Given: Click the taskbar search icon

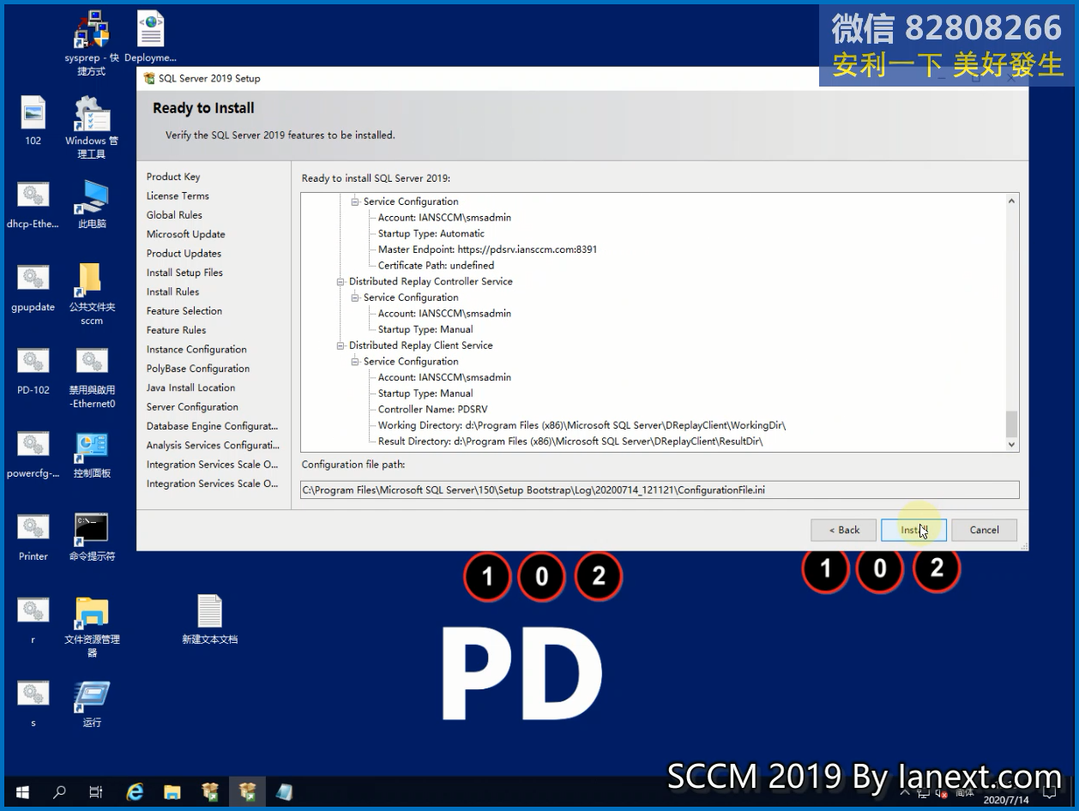Looking at the screenshot, I should click(x=59, y=792).
